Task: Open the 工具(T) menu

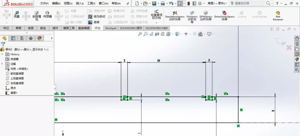Action: pyautogui.click(x=91, y=3)
